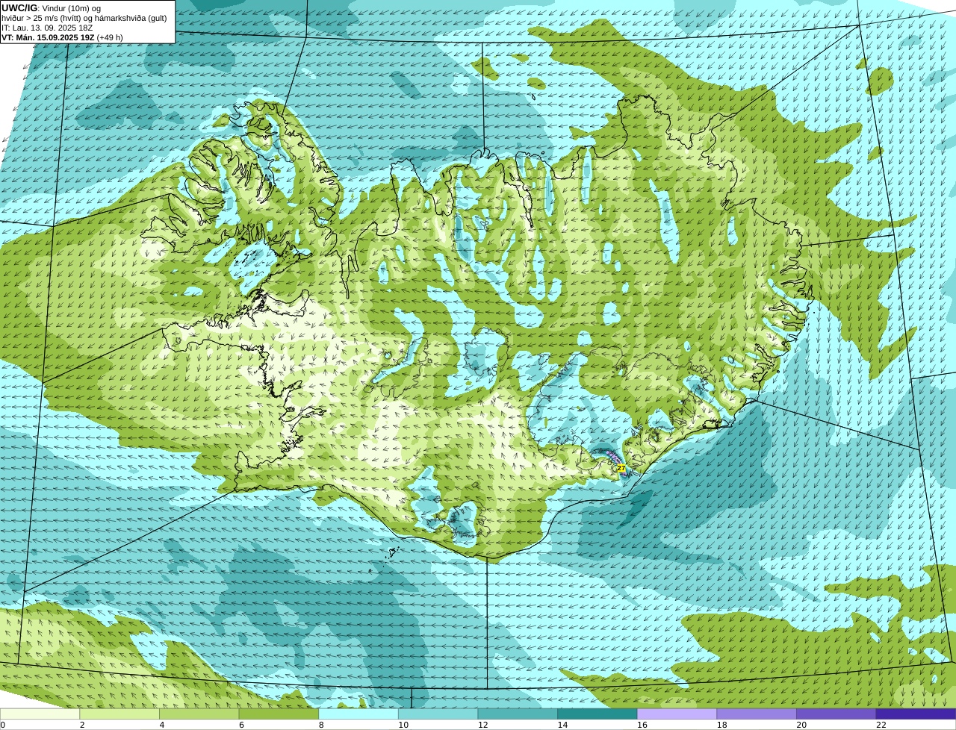Click the legend label '20'
This screenshot has height=730, width=956.
(x=801, y=725)
